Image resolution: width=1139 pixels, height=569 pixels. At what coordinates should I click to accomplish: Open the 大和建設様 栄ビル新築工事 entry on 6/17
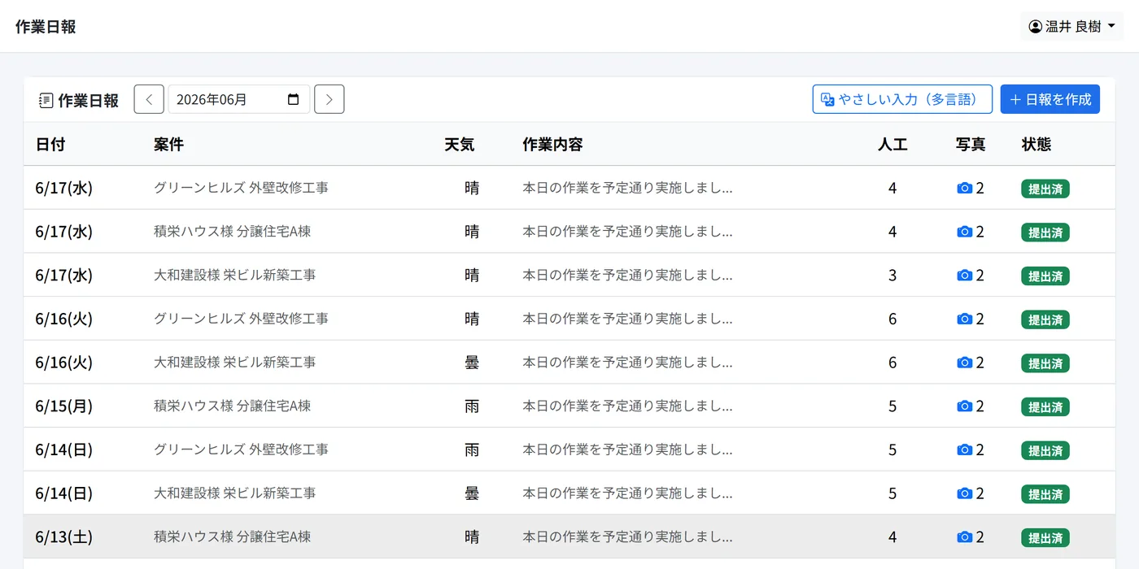pos(235,275)
